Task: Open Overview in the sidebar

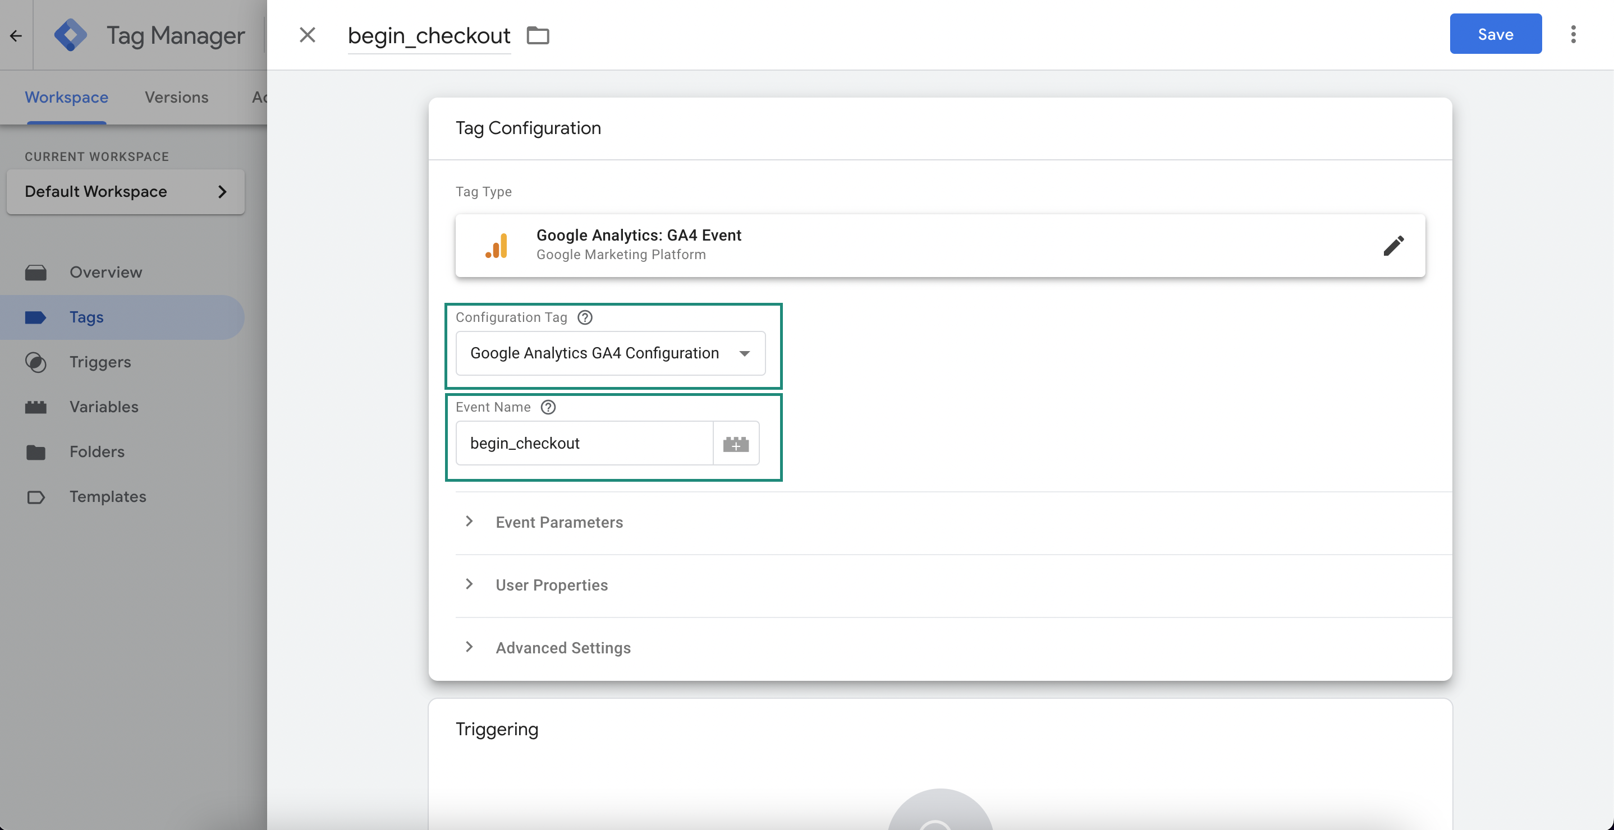Action: pos(122,273)
